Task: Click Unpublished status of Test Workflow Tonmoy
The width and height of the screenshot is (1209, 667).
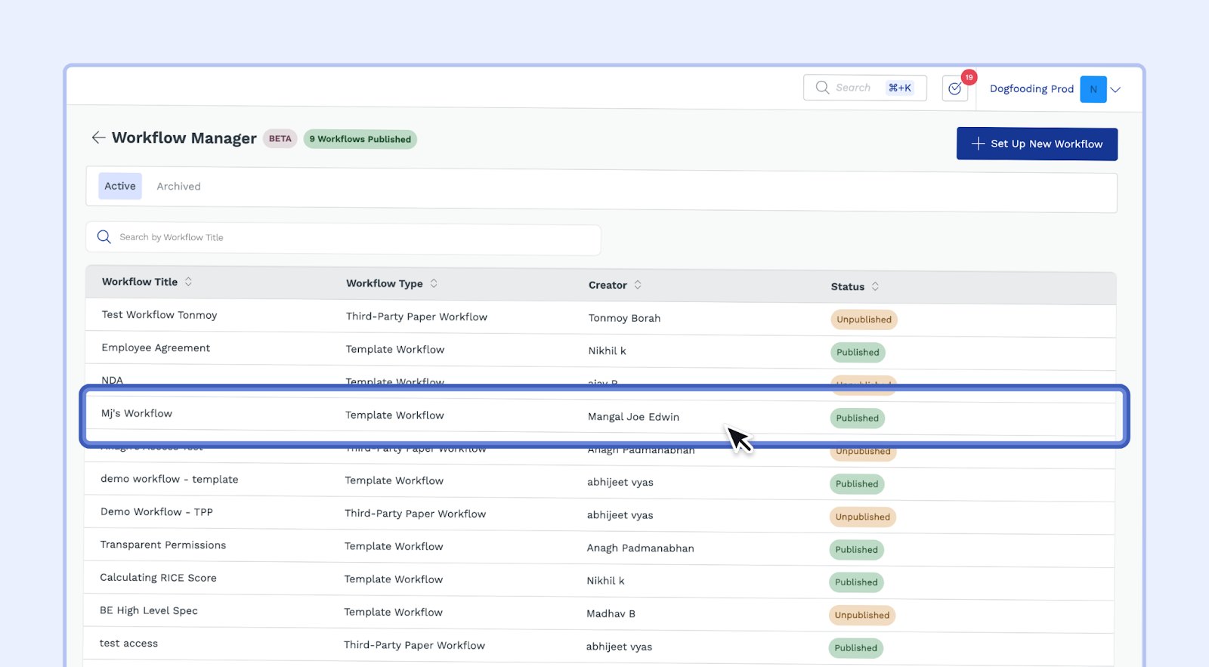Action: (x=864, y=320)
